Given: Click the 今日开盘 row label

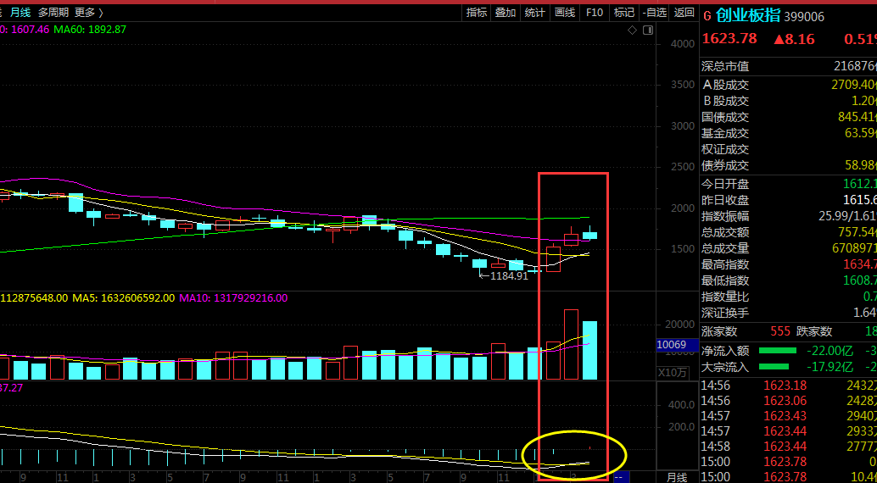Looking at the screenshot, I should [x=725, y=184].
